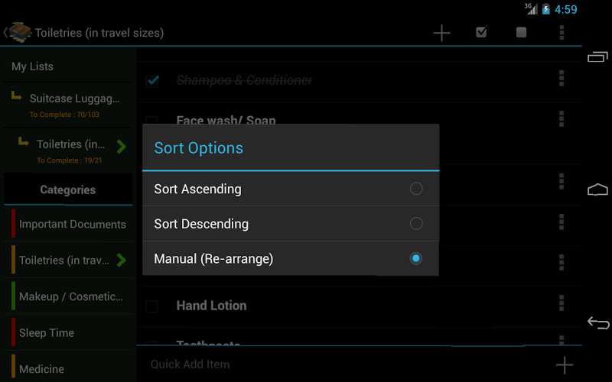
Task: Check the Hand Lotion checkbox
Action: (x=152, y=306)
